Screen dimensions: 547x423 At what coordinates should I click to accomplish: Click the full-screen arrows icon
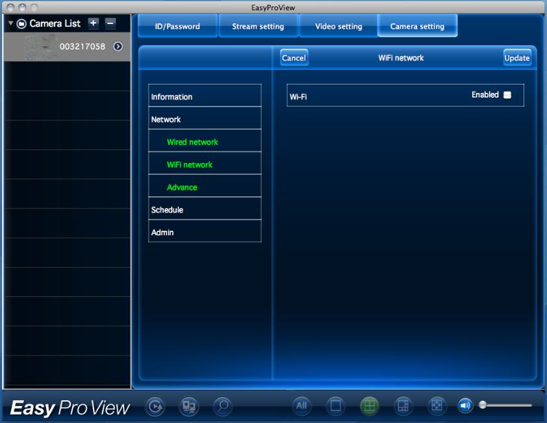coord(437,405)
